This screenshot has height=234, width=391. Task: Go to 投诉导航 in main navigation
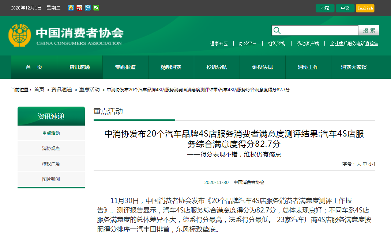point(217,67)
